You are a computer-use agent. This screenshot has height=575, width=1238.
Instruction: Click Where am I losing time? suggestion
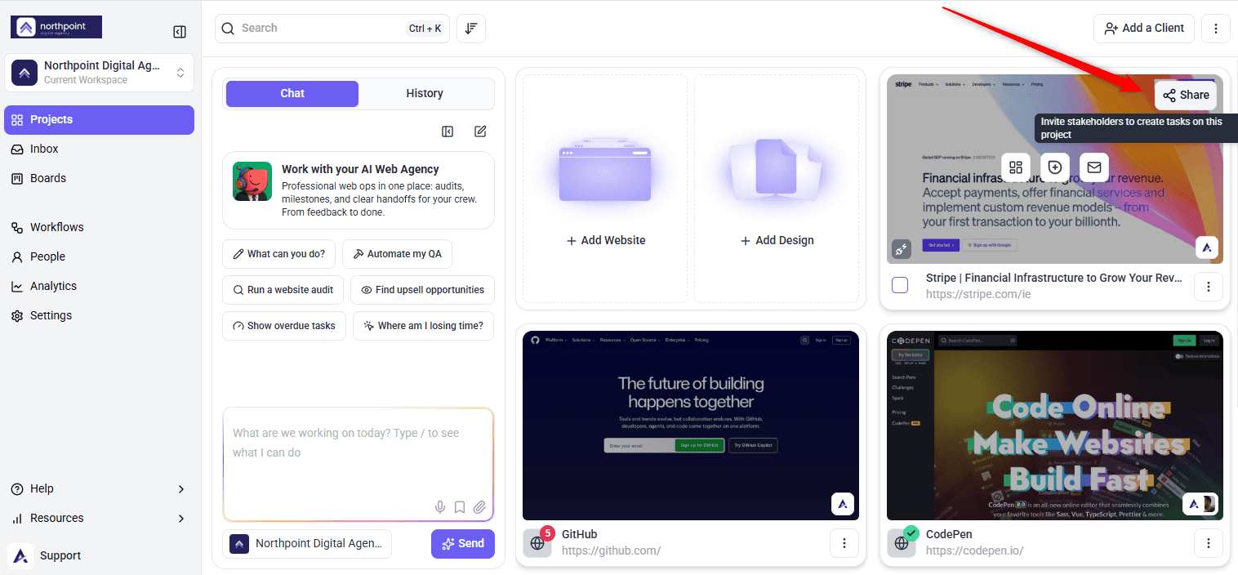pyautogui.click(x=423, y=326)
